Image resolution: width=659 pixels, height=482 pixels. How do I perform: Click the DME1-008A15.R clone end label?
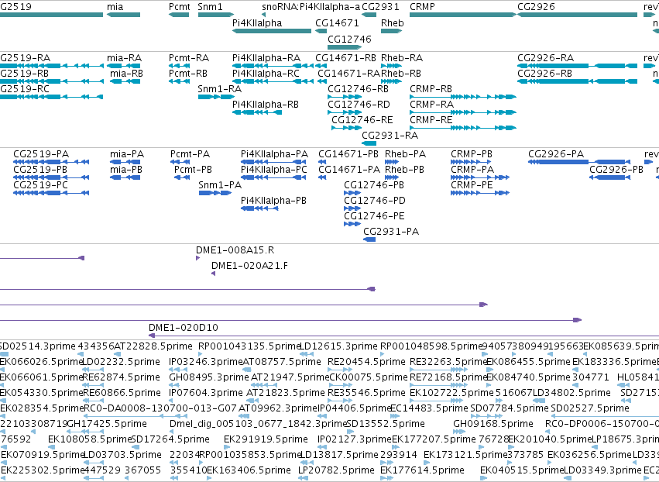[235, 250]
